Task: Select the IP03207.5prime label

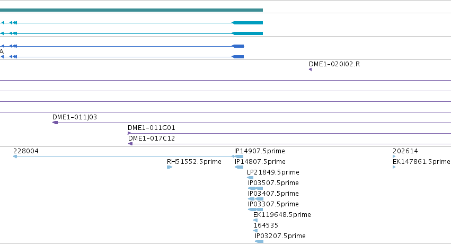Action: pyautogui.click(x=280, y=236)
